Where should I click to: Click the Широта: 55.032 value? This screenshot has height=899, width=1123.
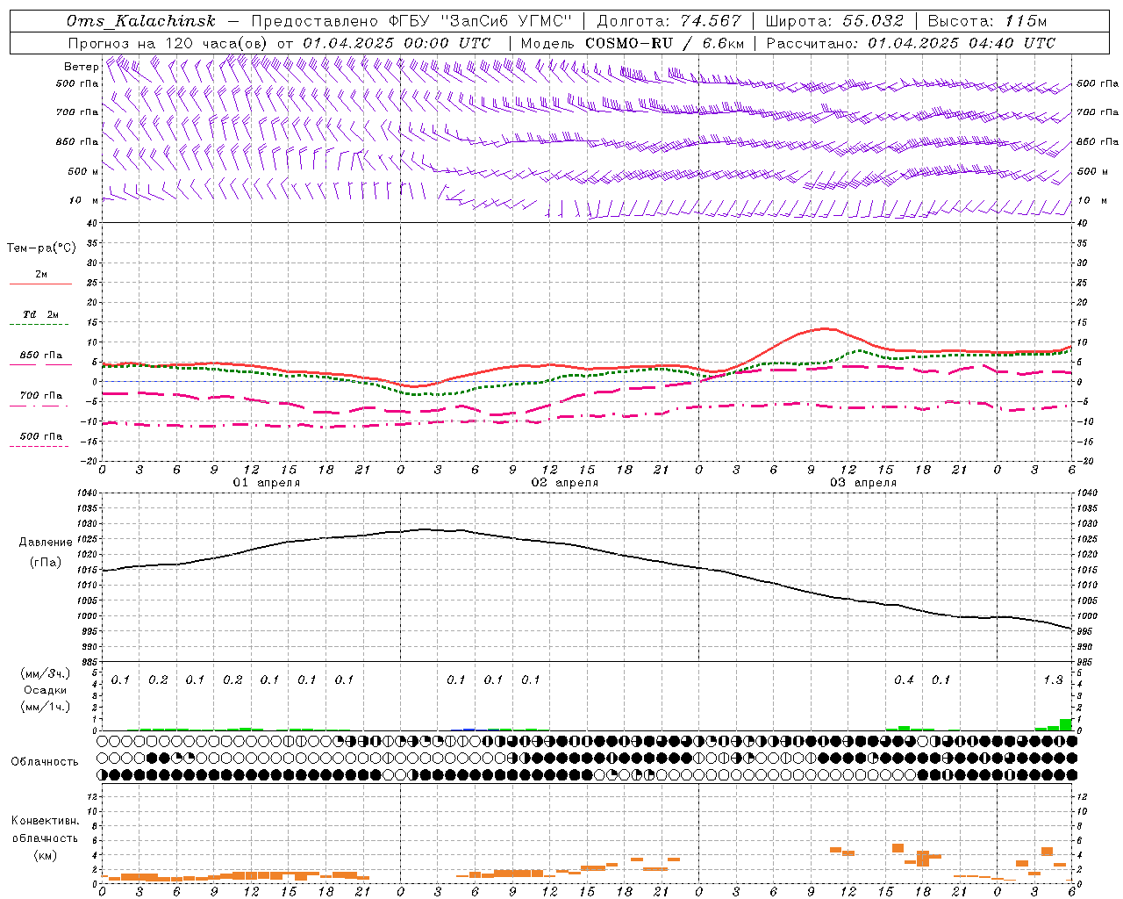[x=834, y=21]
